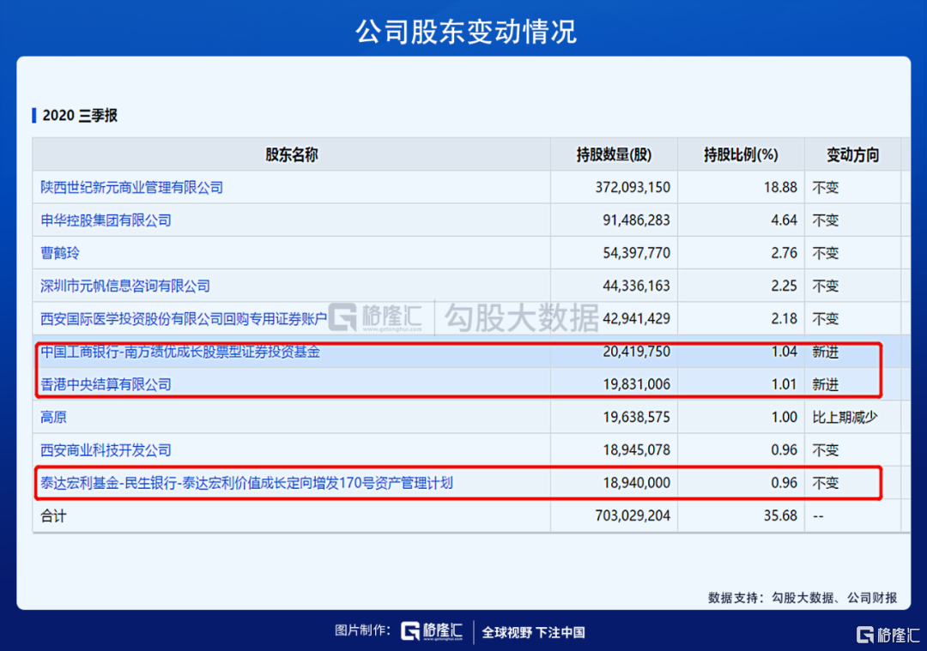
Task: Click the 18.88 holding percentage
Action: pos(780,188)
